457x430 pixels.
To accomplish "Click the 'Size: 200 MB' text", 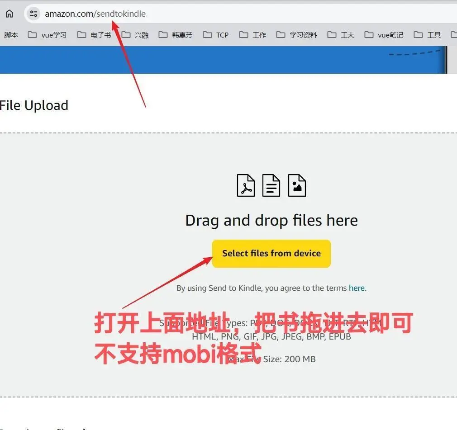I will [x=289, y=359].
